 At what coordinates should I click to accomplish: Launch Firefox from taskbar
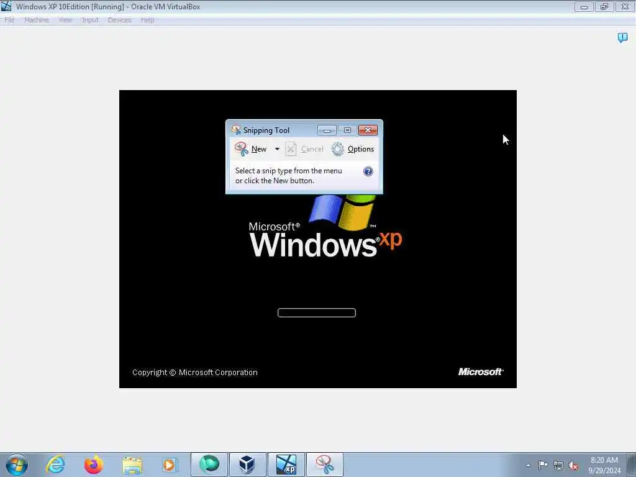(x=93, y=465)
